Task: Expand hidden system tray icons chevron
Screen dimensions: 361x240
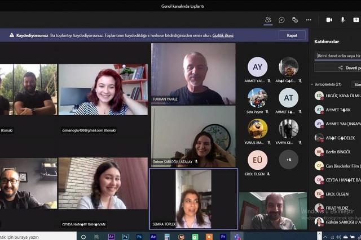Action: 325,237
